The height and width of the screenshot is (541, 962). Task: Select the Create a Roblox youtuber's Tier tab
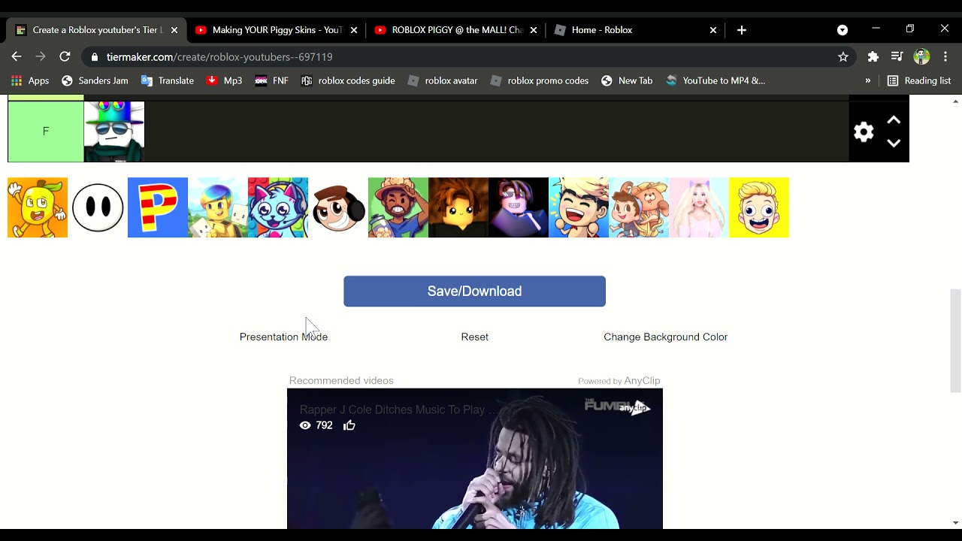(x=96, y=30)
